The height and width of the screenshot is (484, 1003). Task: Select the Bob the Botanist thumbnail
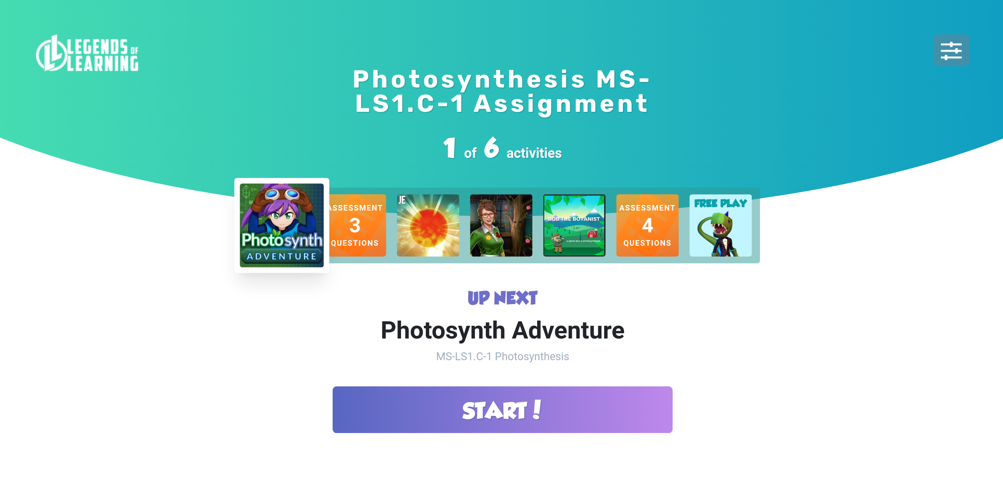pos(574,225)
